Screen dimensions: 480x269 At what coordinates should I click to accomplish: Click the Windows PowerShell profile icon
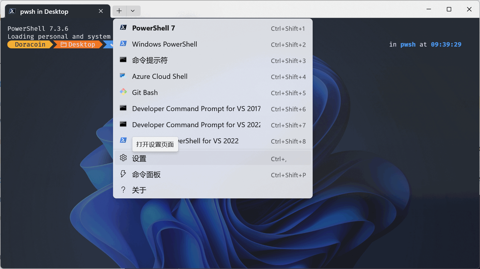pos(123,44)
